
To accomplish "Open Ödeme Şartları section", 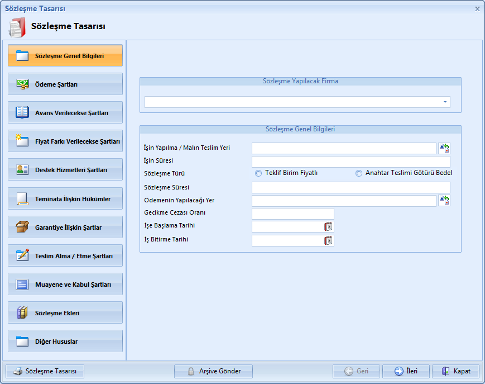I will [65, 84].
